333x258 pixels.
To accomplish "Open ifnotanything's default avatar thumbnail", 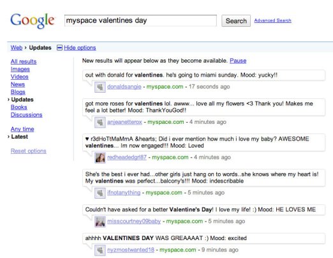I will 100,193.
